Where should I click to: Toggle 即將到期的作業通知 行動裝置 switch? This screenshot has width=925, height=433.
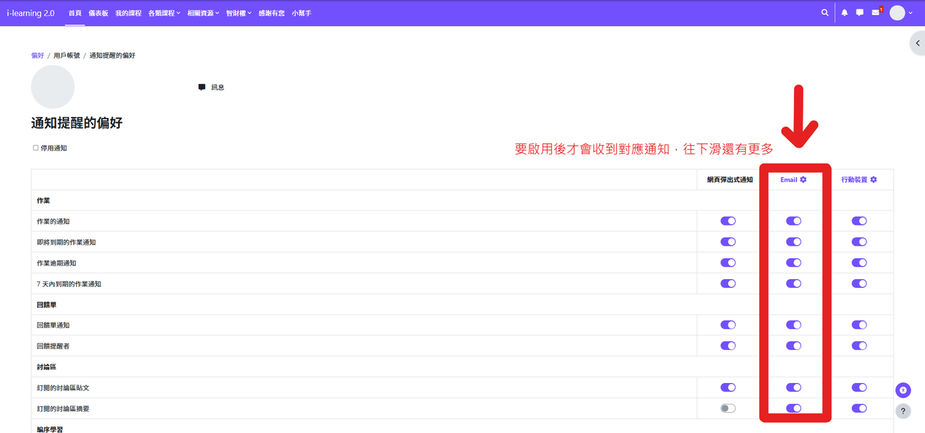859,242
